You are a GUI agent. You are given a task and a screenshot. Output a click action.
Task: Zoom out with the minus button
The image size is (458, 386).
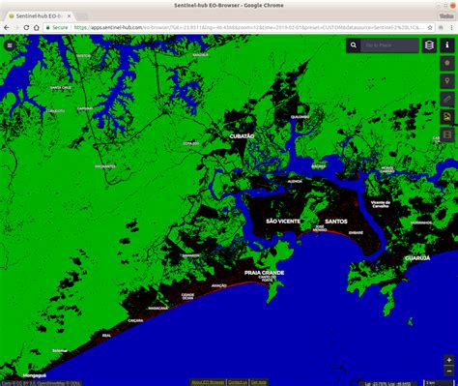click(x=449, y=371)
